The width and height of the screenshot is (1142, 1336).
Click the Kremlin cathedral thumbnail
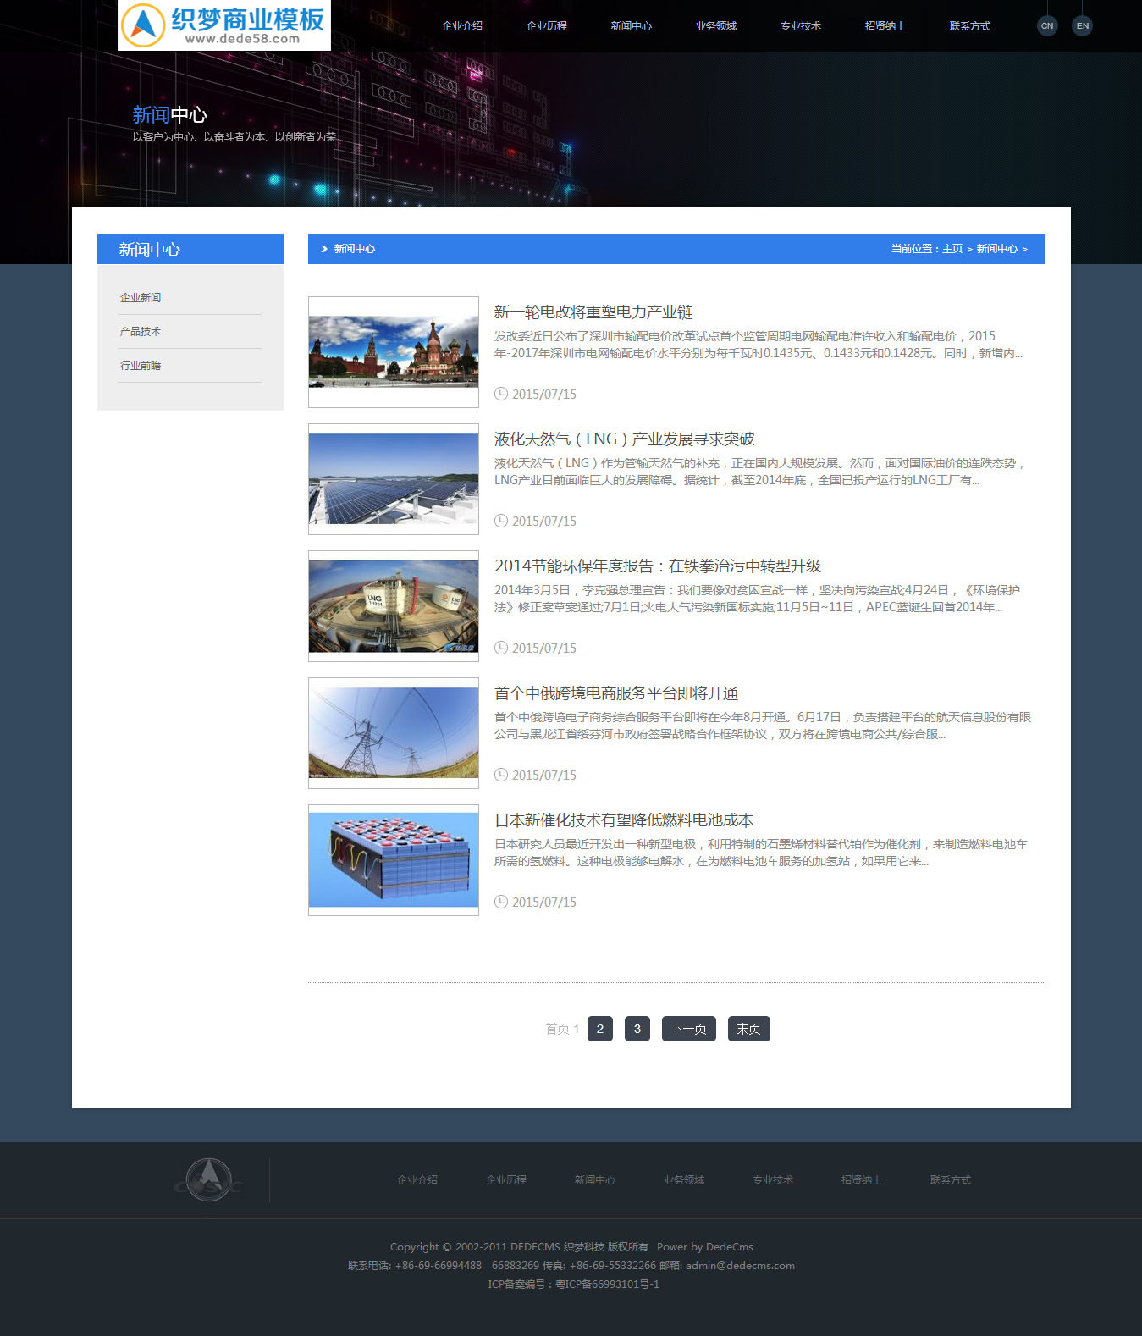(394, 351)
